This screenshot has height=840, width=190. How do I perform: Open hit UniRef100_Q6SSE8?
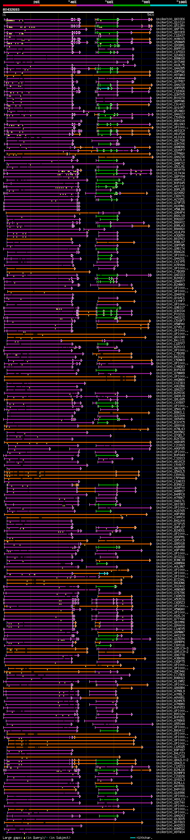tap(170, 32)
